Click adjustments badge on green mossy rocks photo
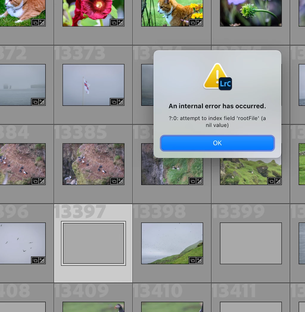Image resolution: width=305 pixels, height=312 pixels. [x=278, y=181]
